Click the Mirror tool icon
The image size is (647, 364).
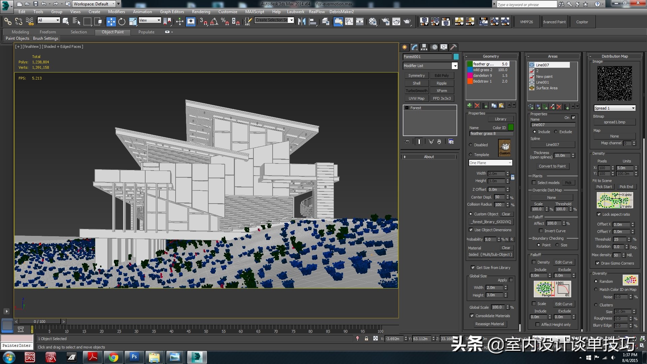(x=302, y=22)
